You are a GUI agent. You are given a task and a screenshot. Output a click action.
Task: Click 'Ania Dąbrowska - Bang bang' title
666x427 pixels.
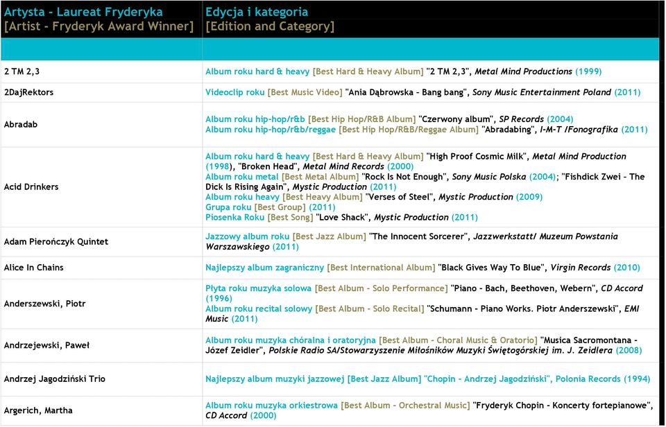pyautogui.click(x=407, y=92)
